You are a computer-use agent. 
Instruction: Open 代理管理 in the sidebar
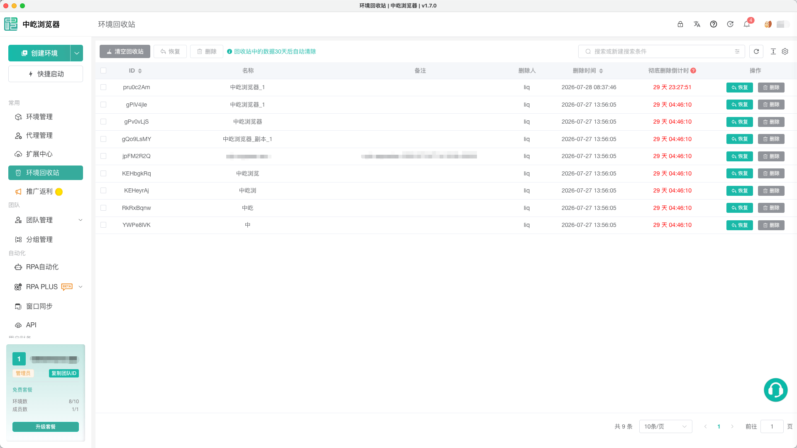tap(46, 136)
